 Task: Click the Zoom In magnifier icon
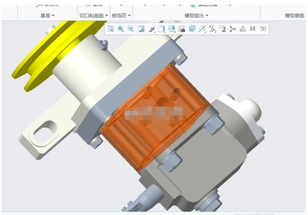click(120, 29)
